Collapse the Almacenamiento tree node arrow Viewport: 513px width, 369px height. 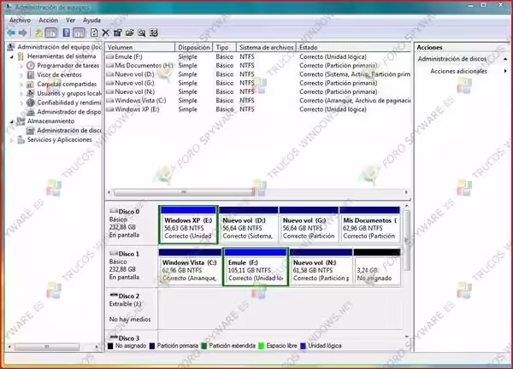click(12, 121)
